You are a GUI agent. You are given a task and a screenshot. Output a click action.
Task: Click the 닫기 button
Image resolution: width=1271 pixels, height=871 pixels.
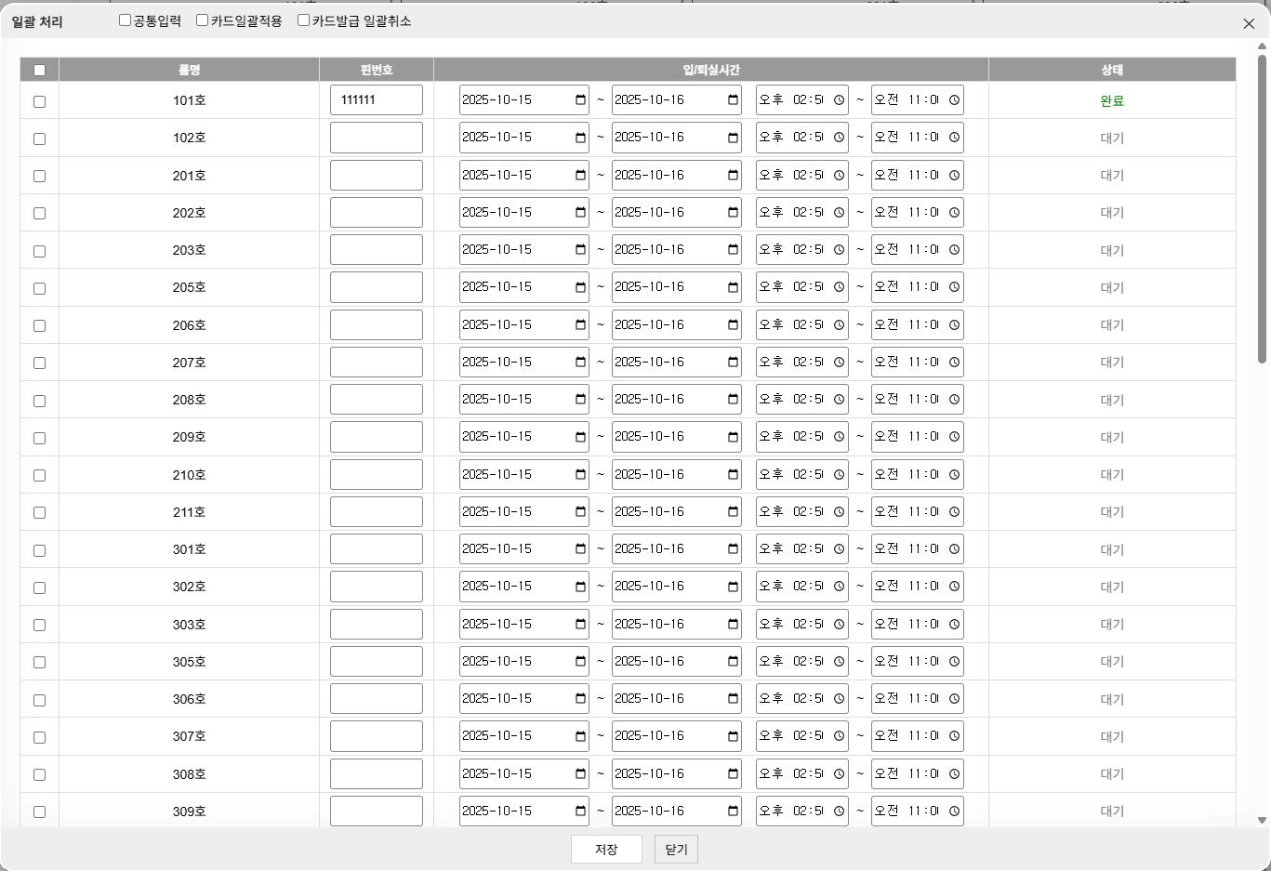pos(676,850)
